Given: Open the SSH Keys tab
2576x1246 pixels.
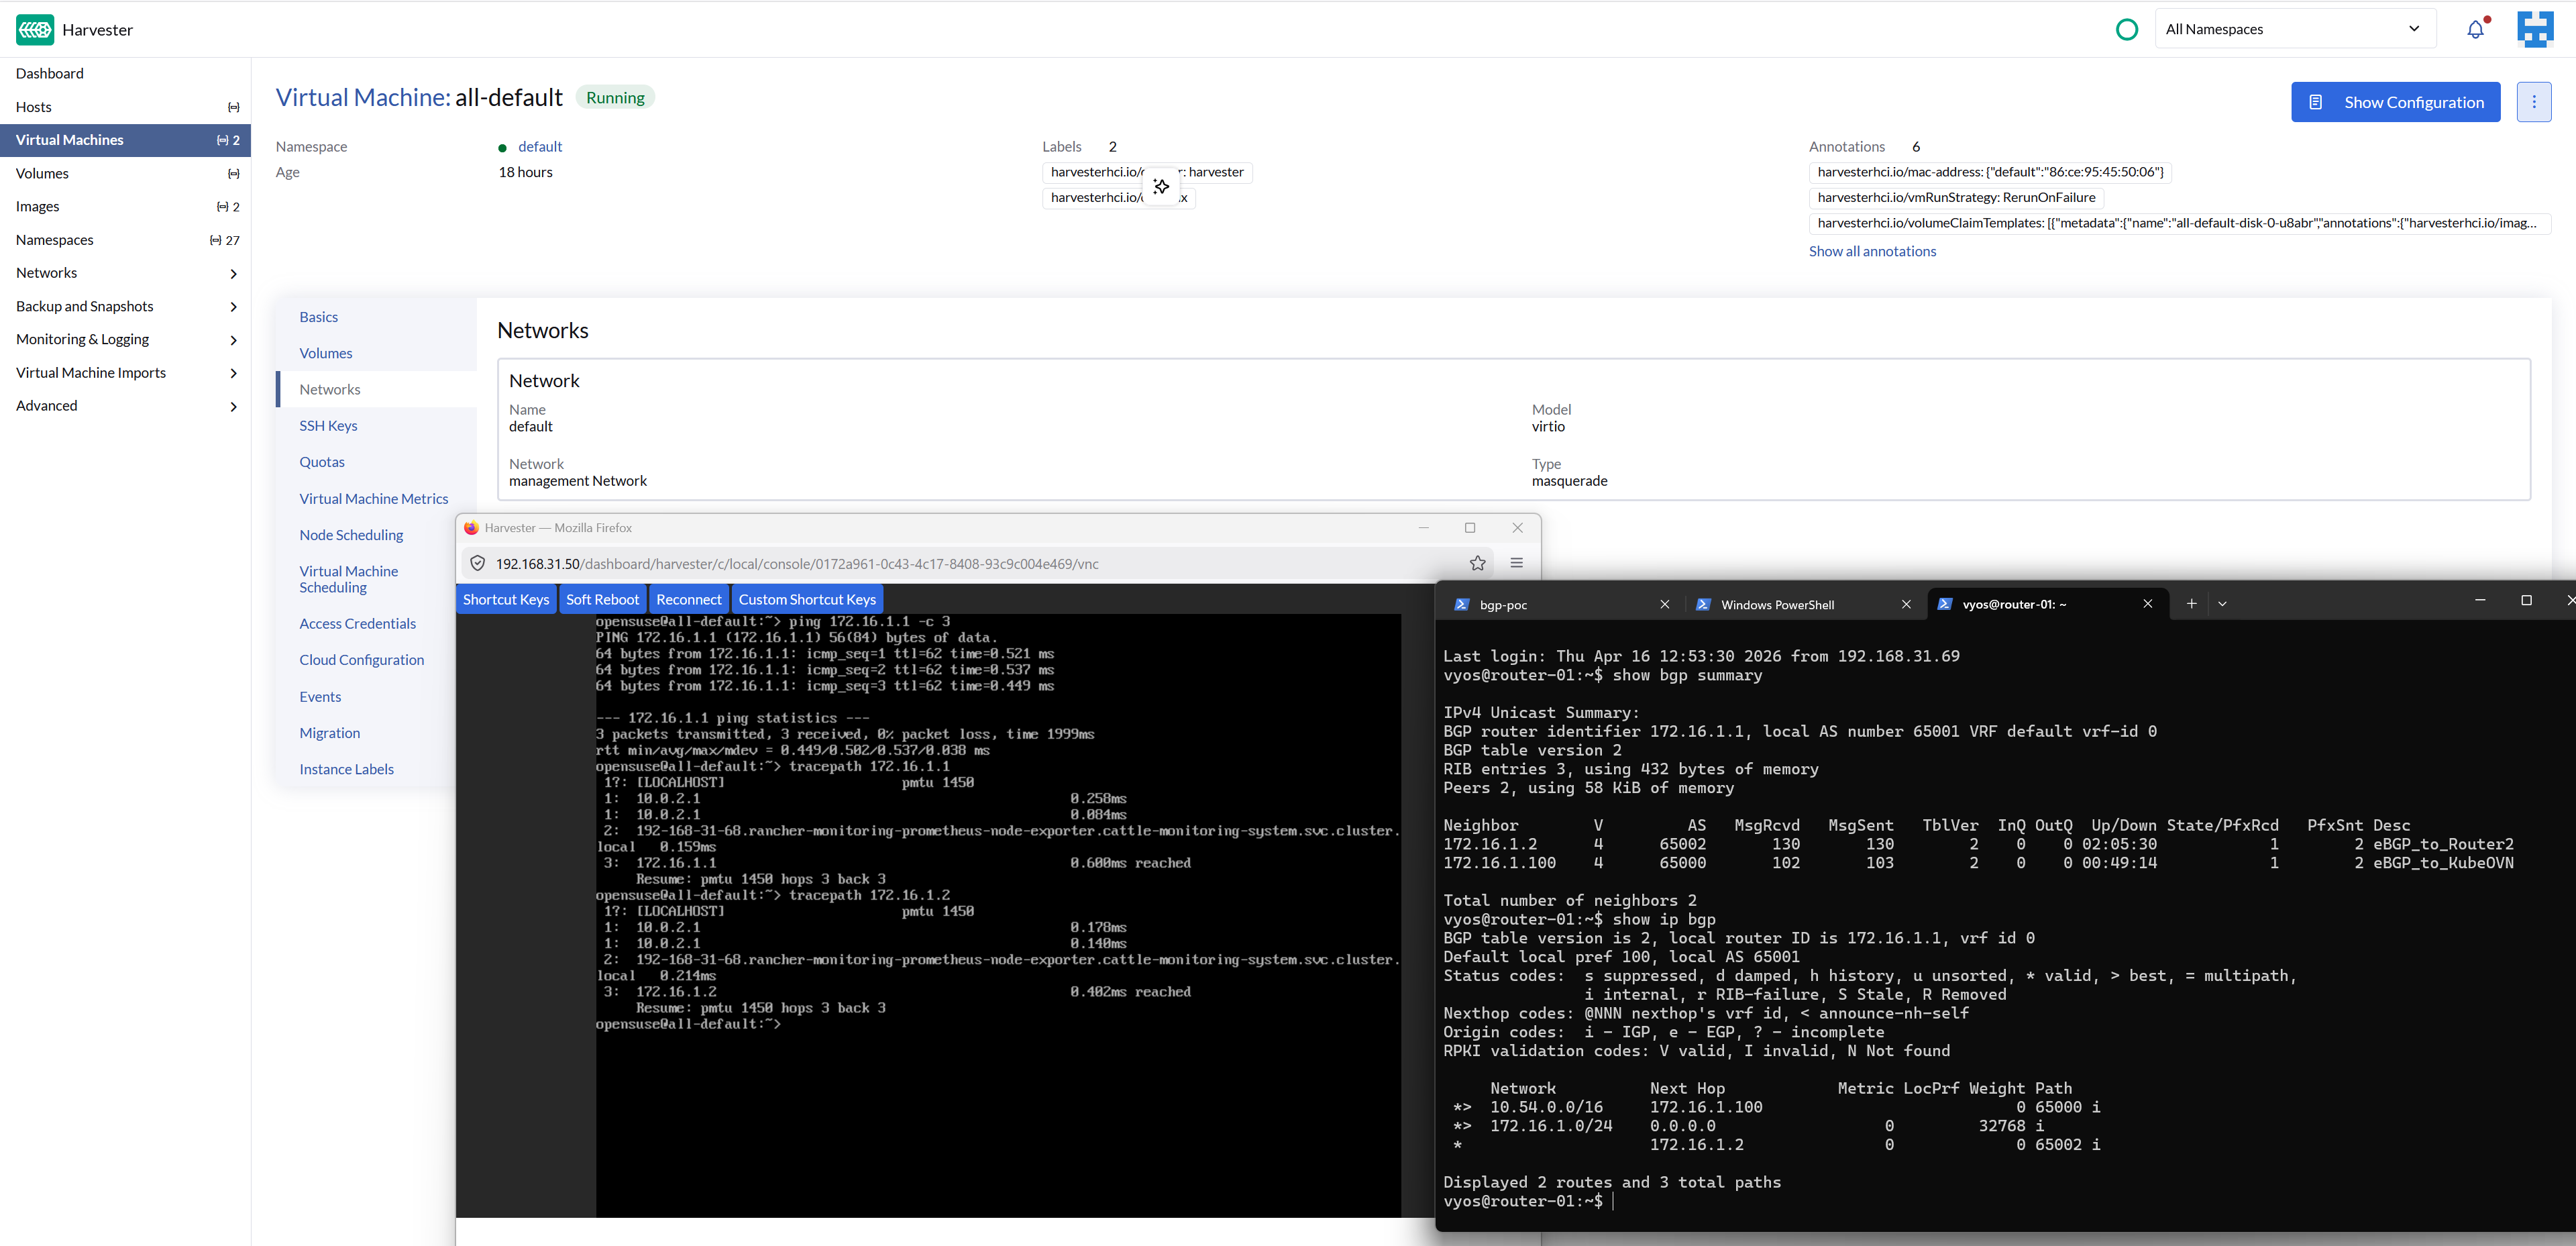Looking at the screenshot, I should click(328, 426).
